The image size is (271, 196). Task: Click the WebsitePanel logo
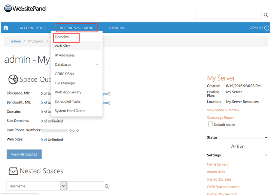click(25, 9)
